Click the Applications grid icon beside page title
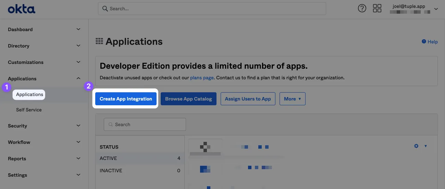The image size is (445, 189). pyautogui.click(x=99, y=41)
